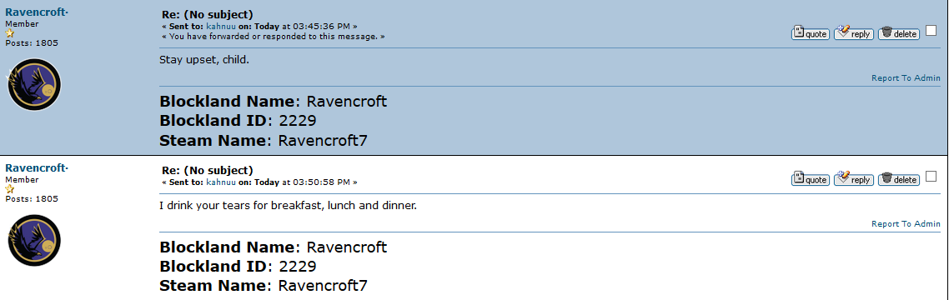
Task: Tick the checkbox on the second message
Action: coord(931,176)
